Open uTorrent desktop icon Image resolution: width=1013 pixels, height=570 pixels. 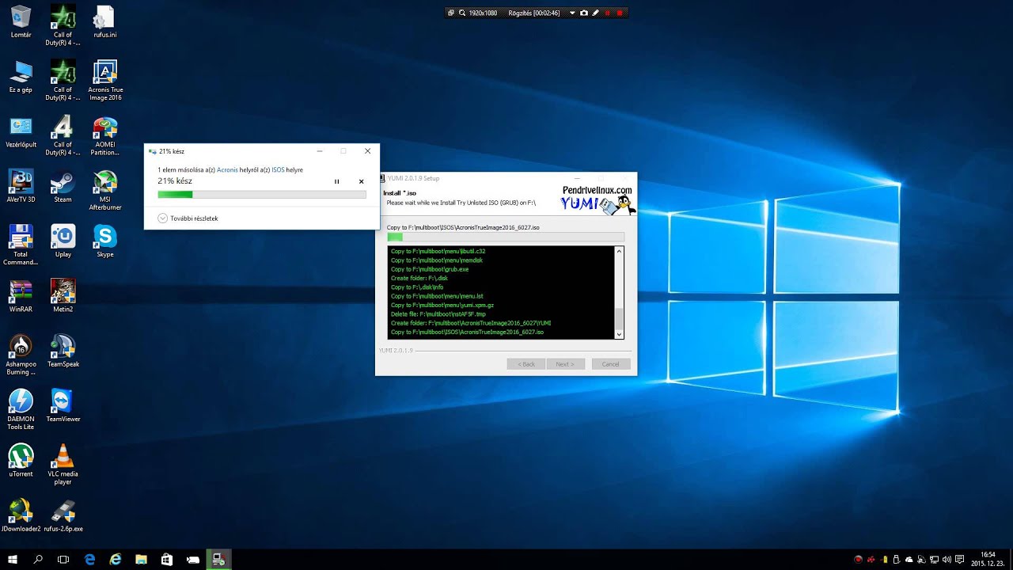click(x=21, y=460)
